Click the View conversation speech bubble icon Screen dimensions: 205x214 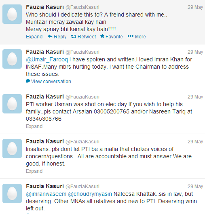tap(28, 81)
